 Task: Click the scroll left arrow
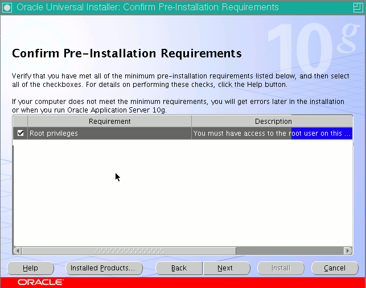click(17, 251)
